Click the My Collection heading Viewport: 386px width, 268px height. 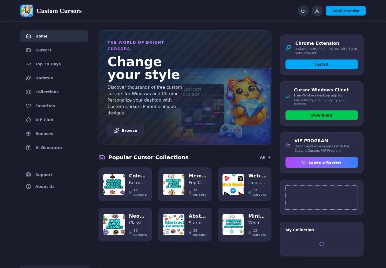point(300,230)
